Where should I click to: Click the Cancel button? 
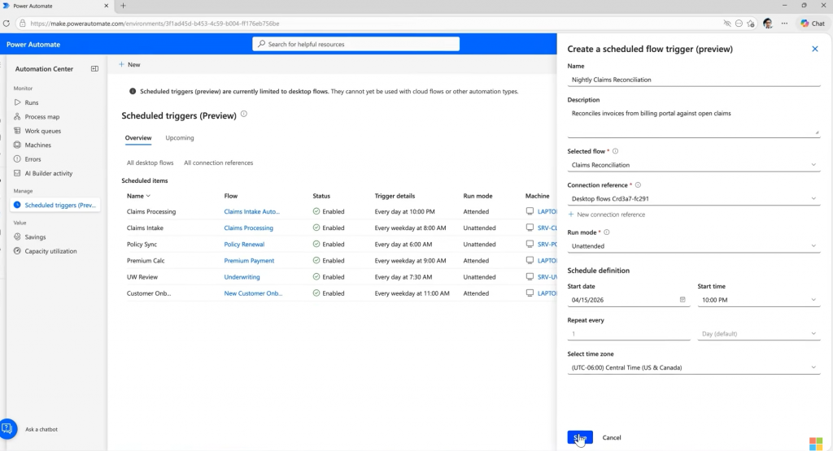pyautogui.click(x=612, y=438)
